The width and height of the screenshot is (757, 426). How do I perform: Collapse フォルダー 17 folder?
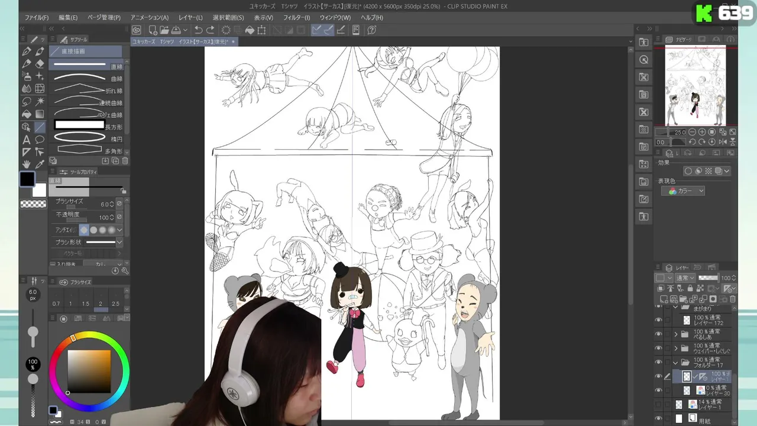(x=676, y=362)
